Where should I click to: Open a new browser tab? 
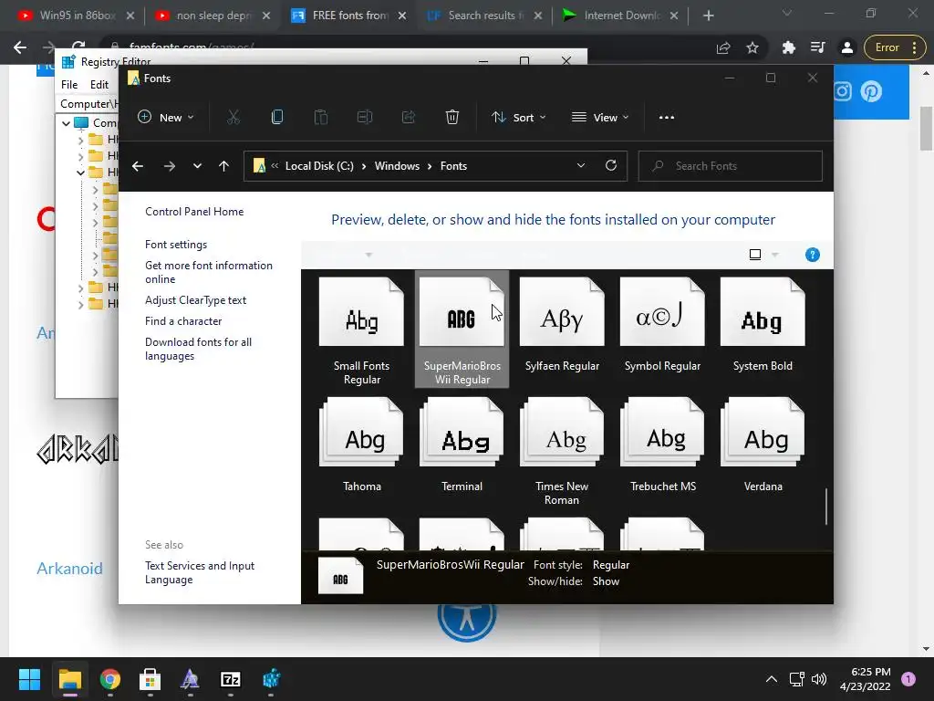(708, 16)
